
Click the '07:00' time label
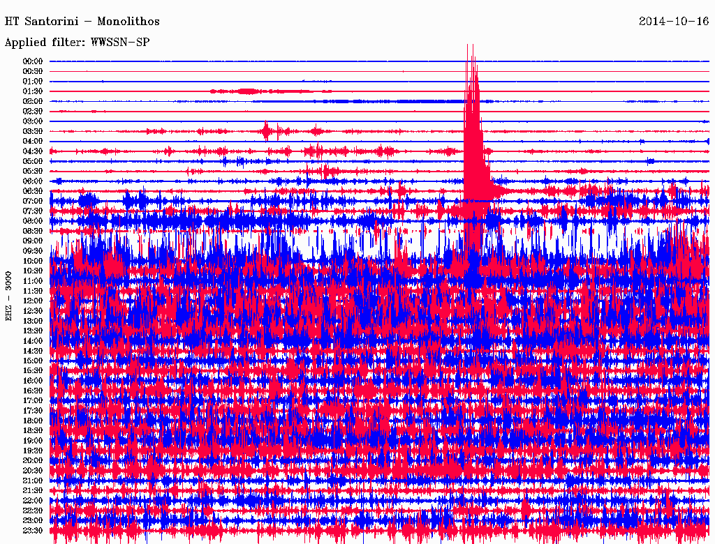tap(33, 201)
